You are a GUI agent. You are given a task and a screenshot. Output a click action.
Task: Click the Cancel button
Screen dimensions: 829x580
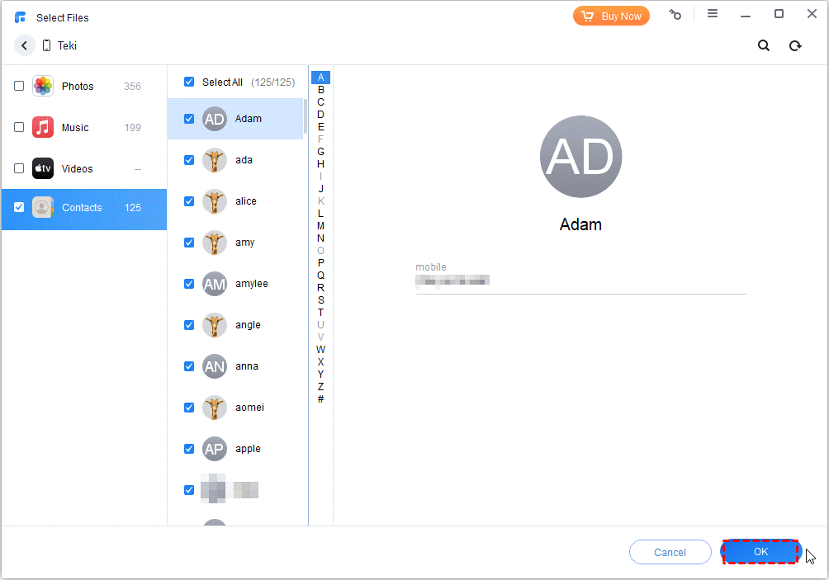(670, 552)
